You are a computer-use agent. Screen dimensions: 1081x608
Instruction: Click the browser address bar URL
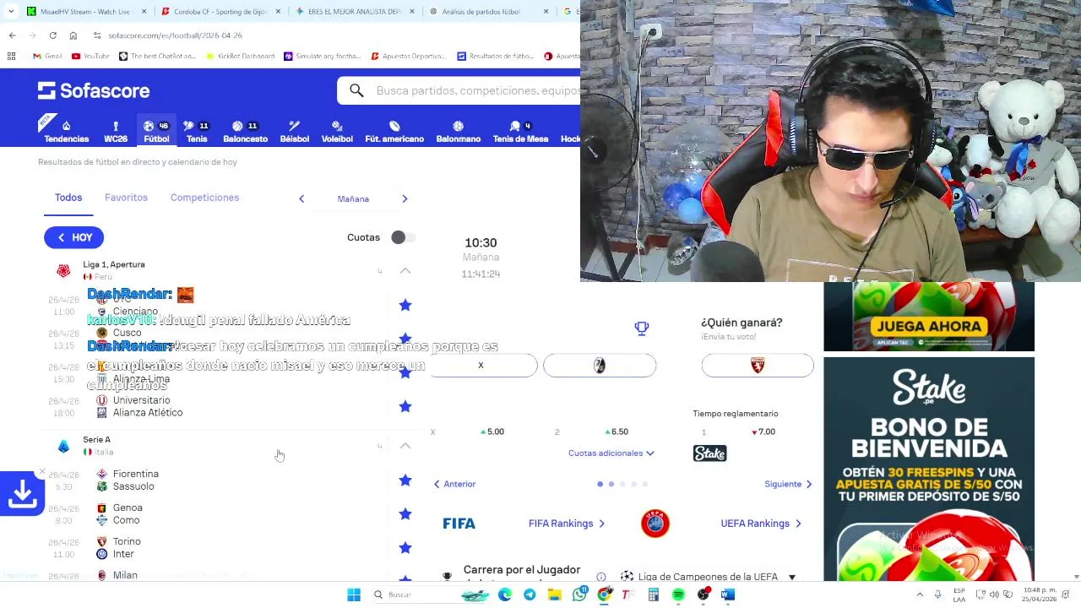tap(175, 35)
